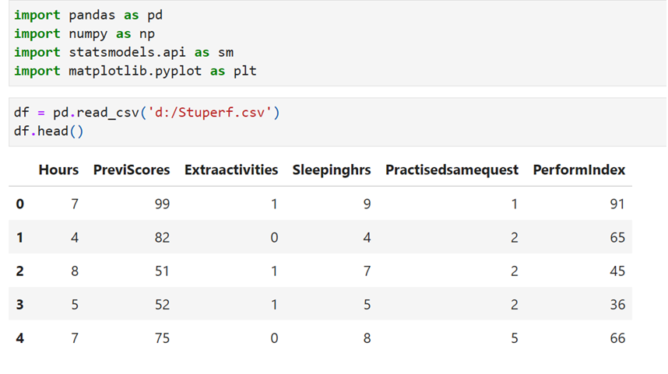Click the import pandas as pd line
This screenshot has height=374, width=668.
(x=88, y=15)
